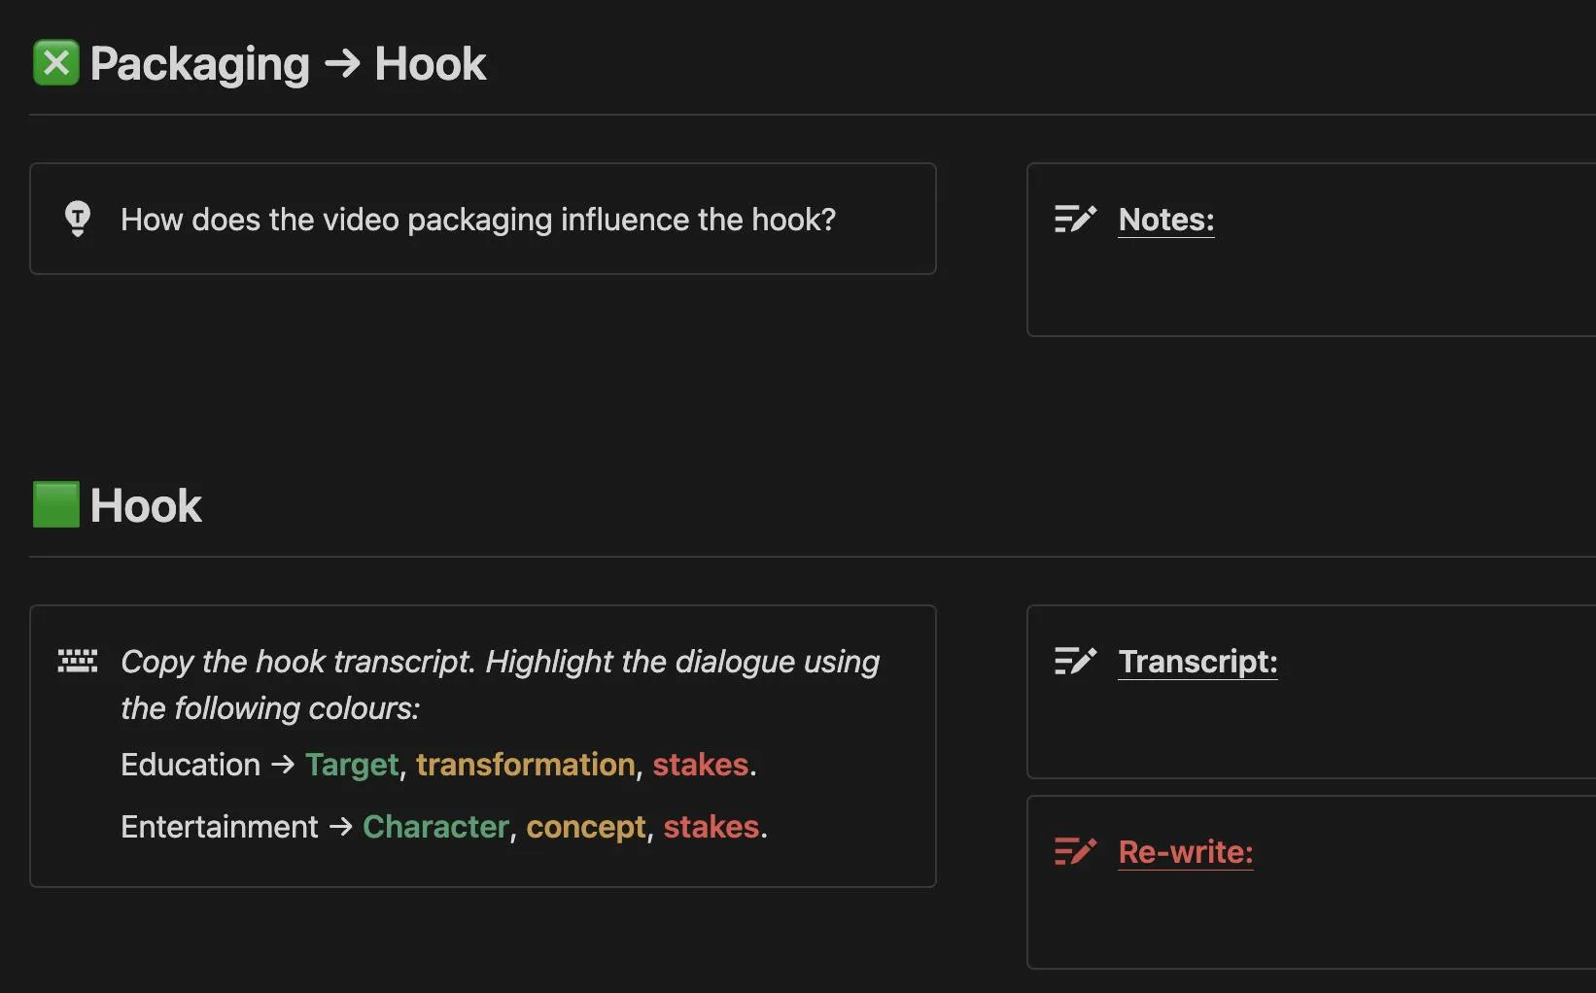1596x993 pixels.
Task: Click the red edit icon beside Re-write
Action: (x=1075, y=852)
